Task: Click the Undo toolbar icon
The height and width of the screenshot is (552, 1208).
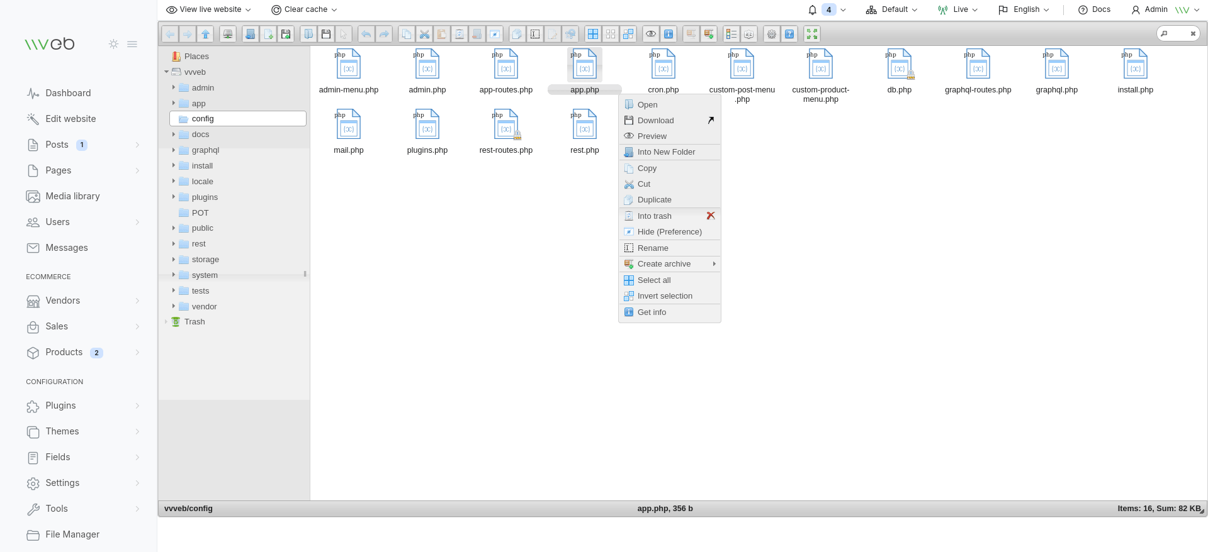Action: (366, 34)
